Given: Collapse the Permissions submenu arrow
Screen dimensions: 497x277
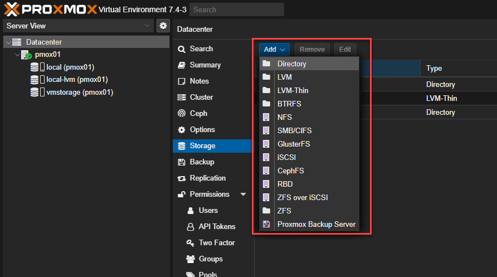Looking at the screenshot, I should pyautogui.click(x=243, y=195).
